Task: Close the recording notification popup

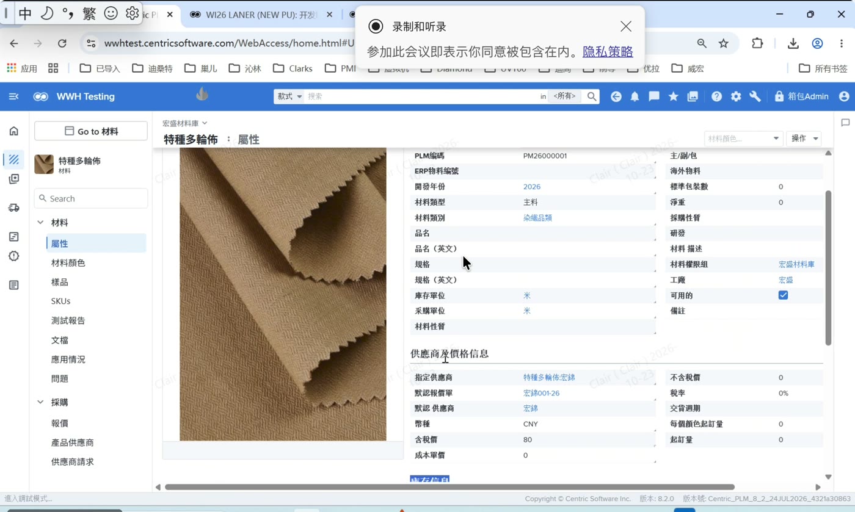Action: [625, 26]
